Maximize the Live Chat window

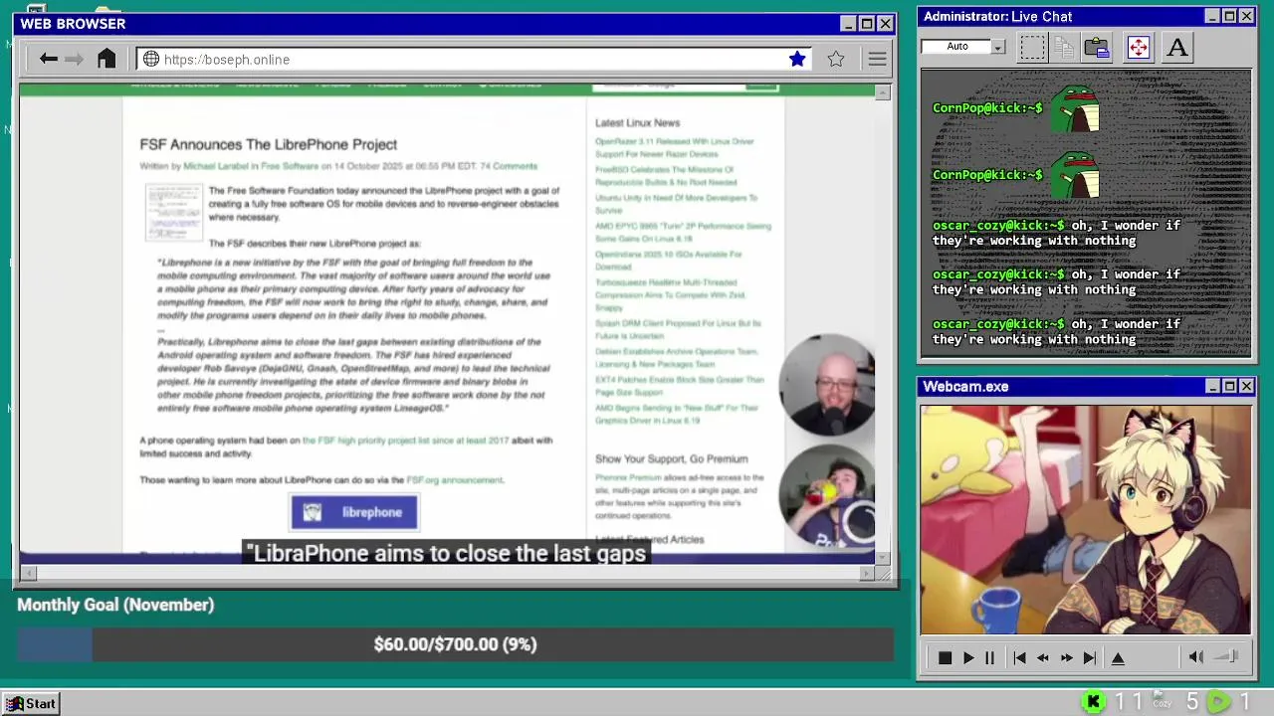1229,16
